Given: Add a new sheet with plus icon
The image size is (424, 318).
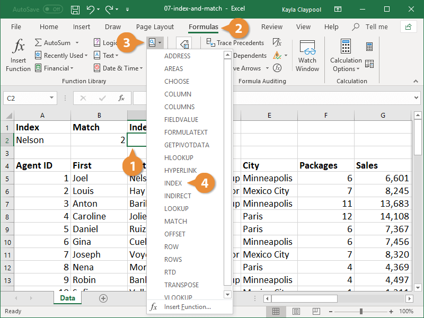Looking at the screenshot, I should pyautogui.click(x=103, y=298).
